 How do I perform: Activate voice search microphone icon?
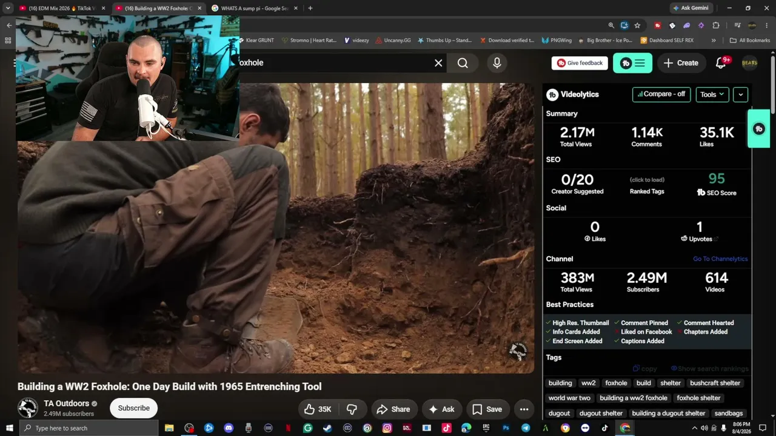(497, 63)
